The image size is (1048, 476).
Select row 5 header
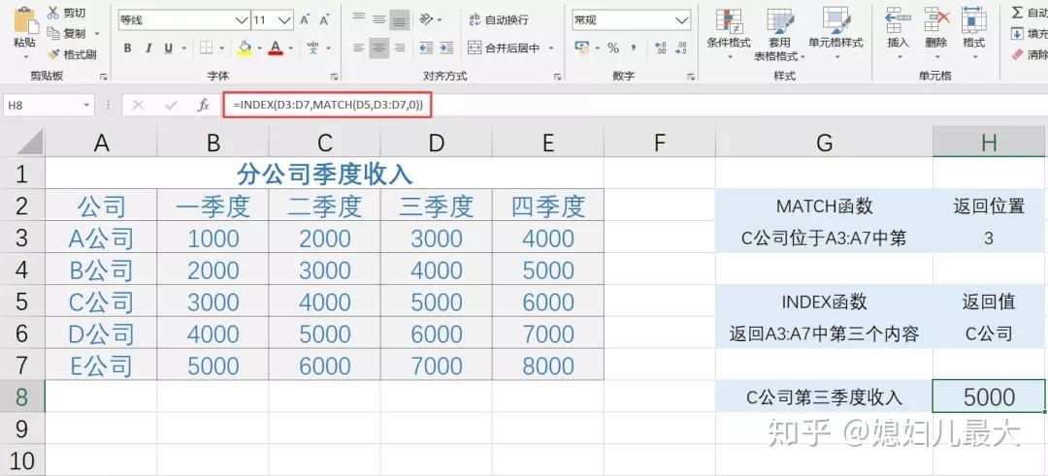pos(22,301)
